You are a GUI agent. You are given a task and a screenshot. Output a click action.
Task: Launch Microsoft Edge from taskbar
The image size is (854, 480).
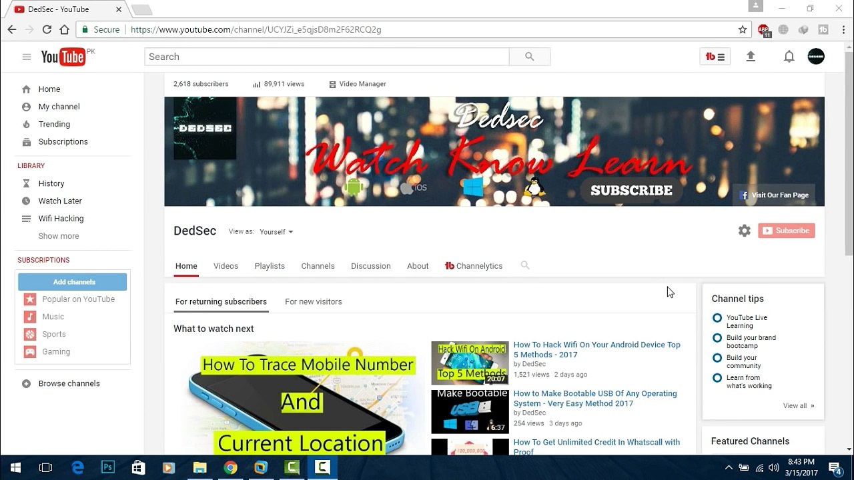(77, 468)
